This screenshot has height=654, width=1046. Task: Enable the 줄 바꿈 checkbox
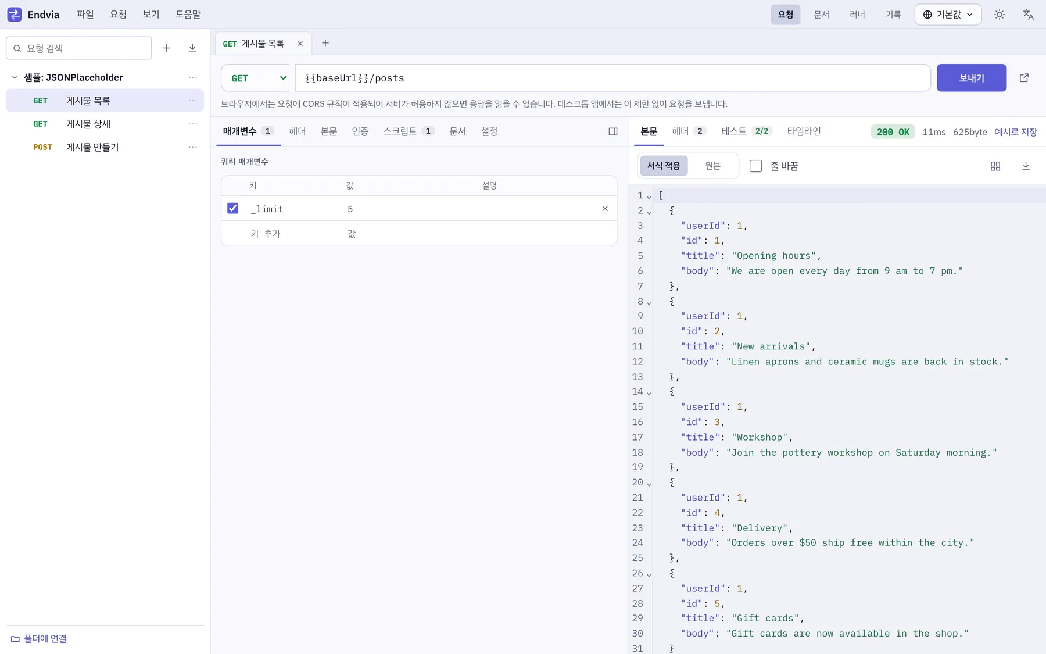tap(755, 166)
